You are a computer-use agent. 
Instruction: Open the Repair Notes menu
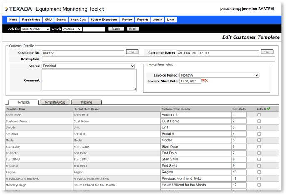(31, 20)
